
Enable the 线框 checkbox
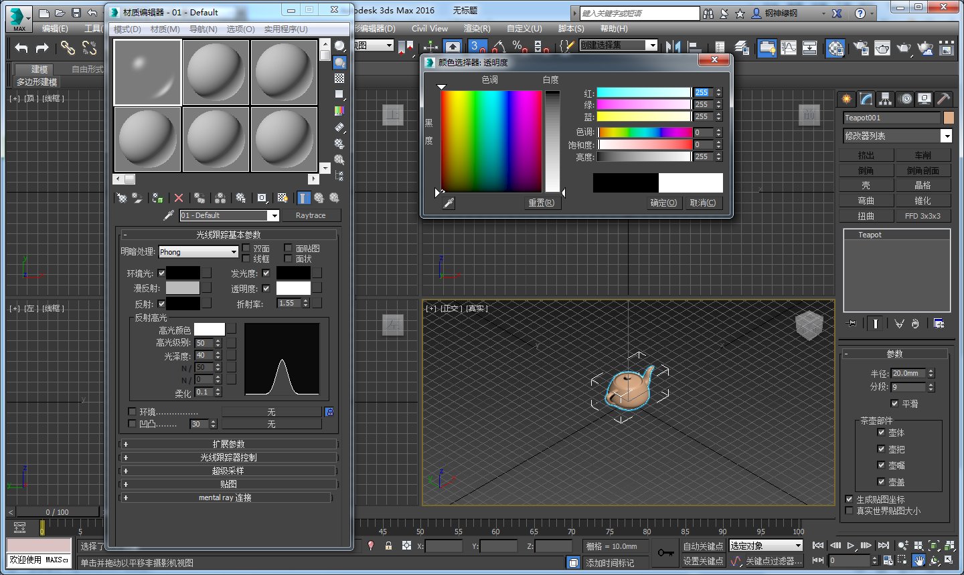pos(246,259)
